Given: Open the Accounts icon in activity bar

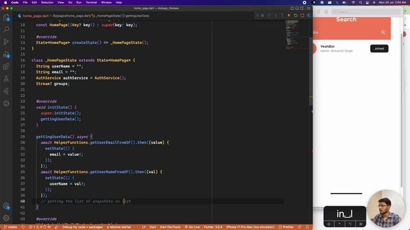Looking at the screenshot, I should [x=6, y=206].
